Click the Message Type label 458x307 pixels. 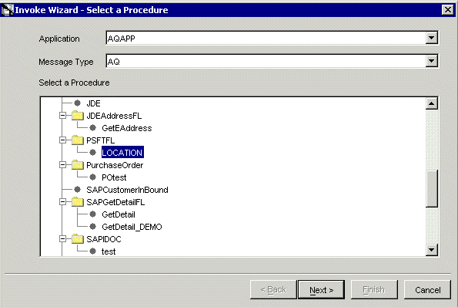pyautogui.click(x=66, y=62)
